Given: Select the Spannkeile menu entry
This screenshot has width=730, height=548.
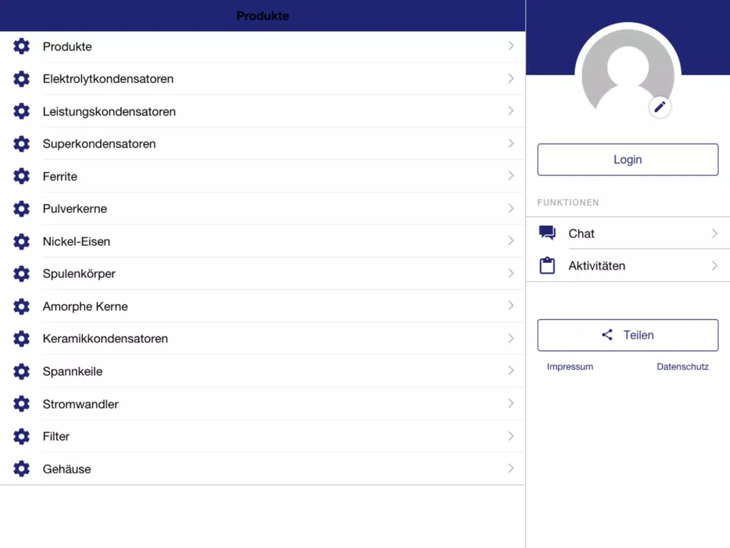Looking at the screenshot, I should [x=263, y=371].
